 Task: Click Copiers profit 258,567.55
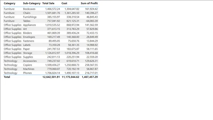coord(91,65)
